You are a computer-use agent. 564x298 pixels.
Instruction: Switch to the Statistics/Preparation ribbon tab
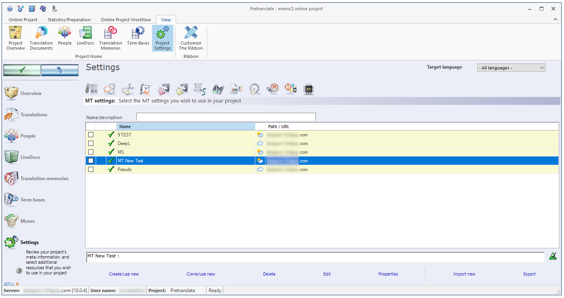point(69,19)
